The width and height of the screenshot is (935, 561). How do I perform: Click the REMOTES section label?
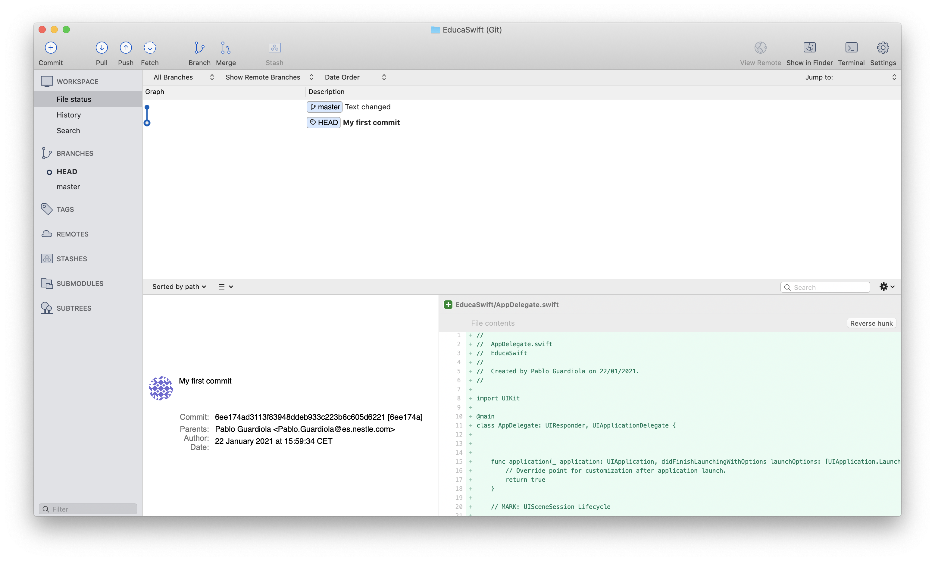[x=73, y=234]
